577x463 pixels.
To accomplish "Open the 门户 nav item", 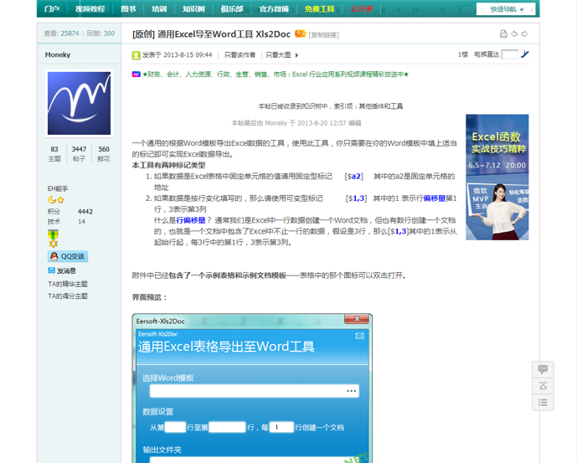I will point(52,9).
